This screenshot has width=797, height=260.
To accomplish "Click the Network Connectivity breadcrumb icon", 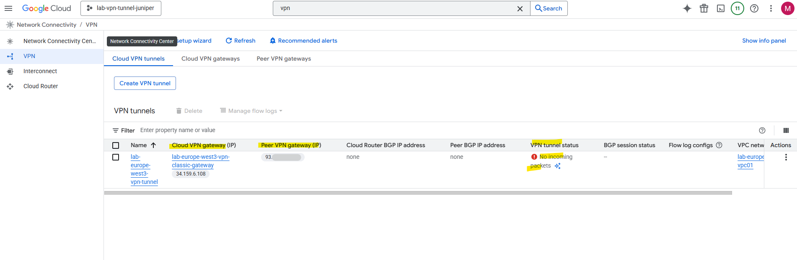I will (10, 25).
